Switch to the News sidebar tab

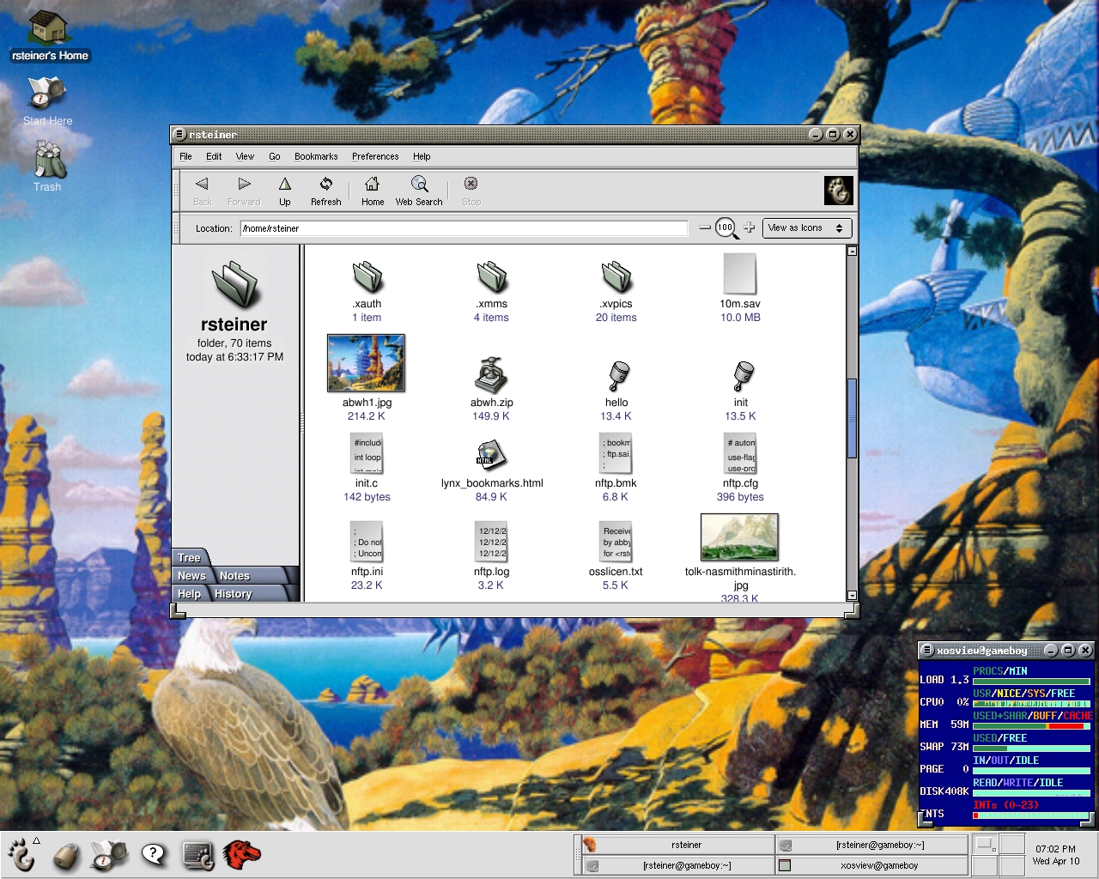click(x=192, y=575)
